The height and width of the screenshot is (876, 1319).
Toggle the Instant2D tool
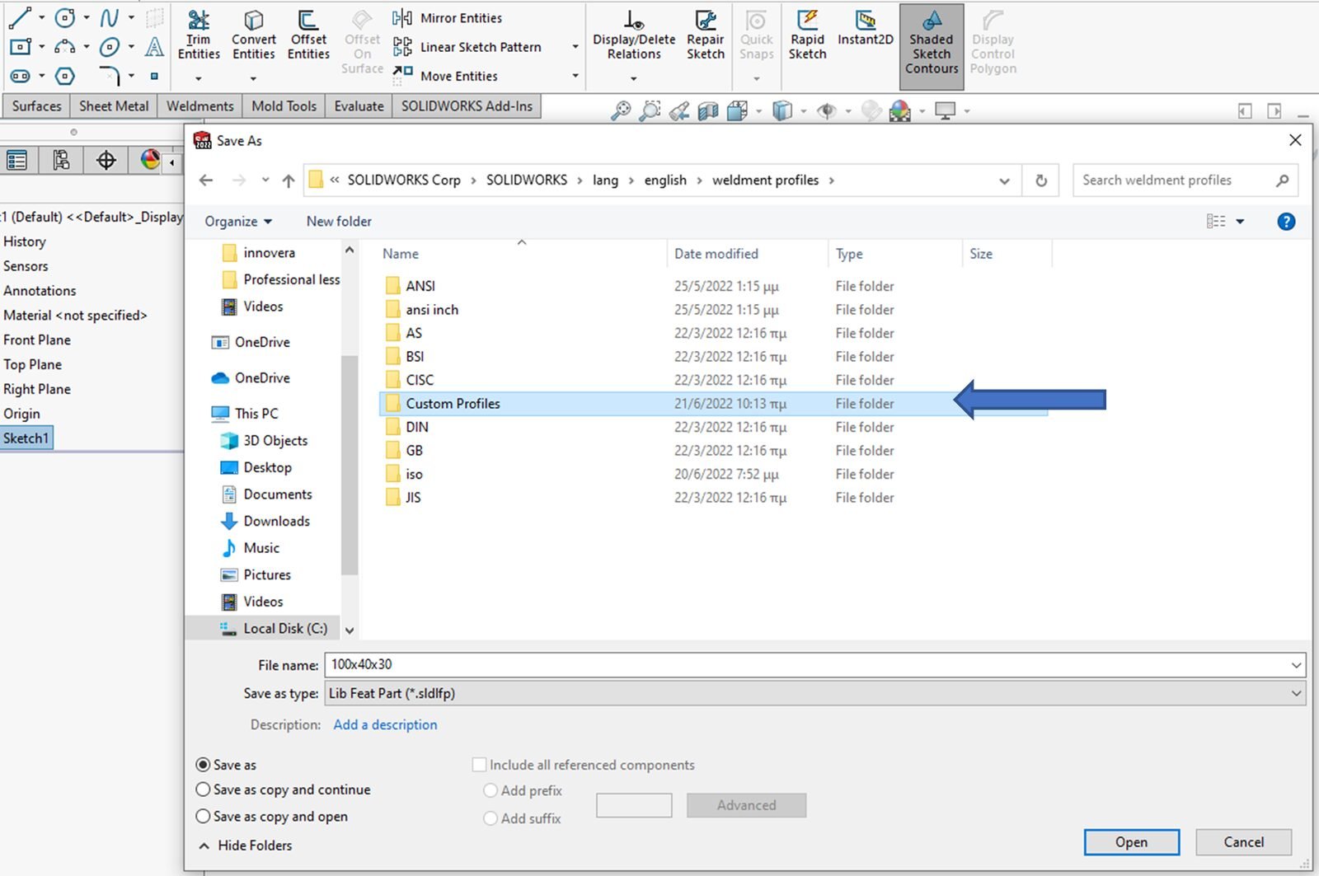pos(865,27)
